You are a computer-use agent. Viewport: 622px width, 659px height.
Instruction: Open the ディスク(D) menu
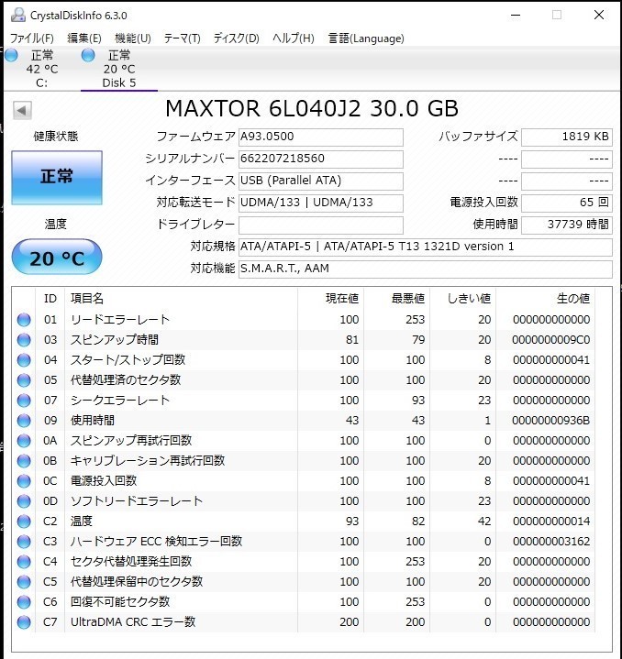pyautogui.click(x=237, y=38)
